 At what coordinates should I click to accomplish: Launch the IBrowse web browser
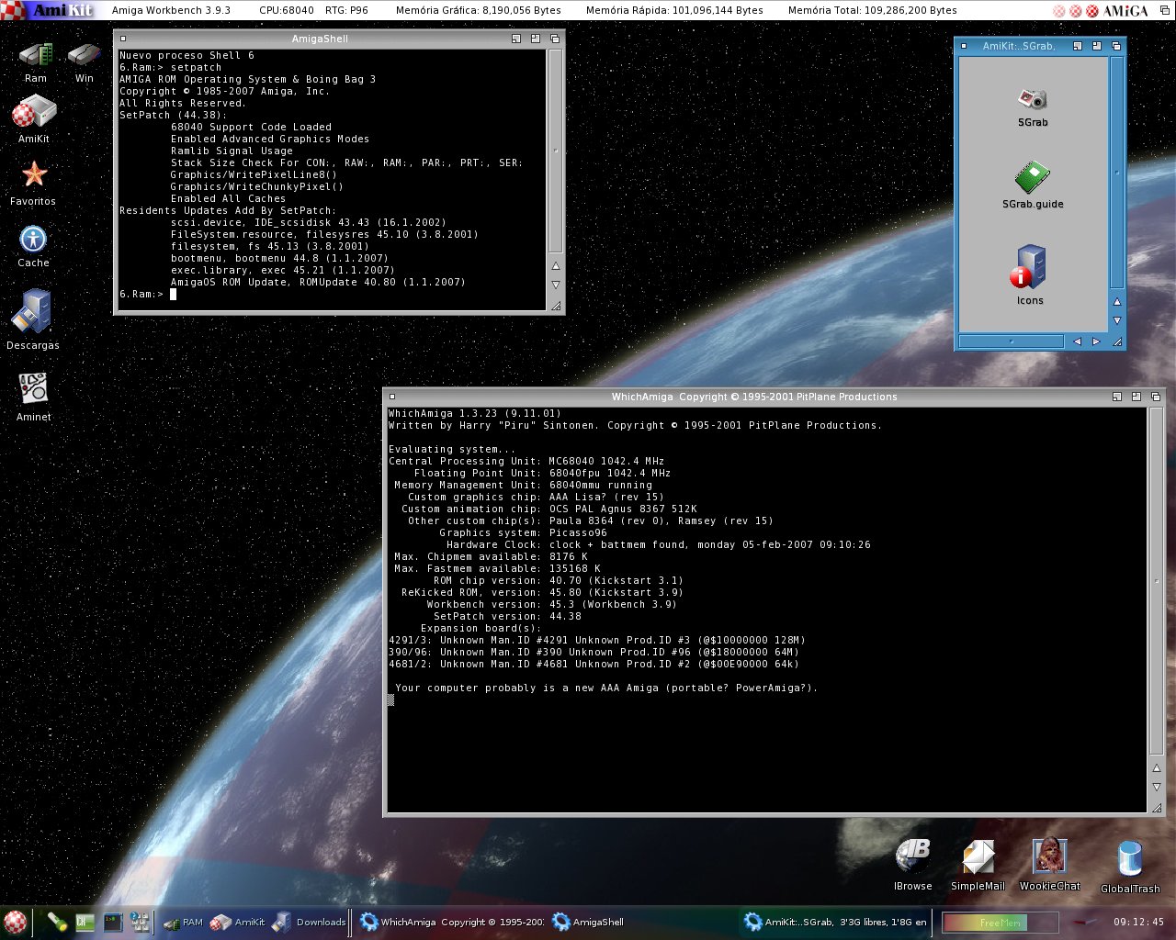click(912, 856)
